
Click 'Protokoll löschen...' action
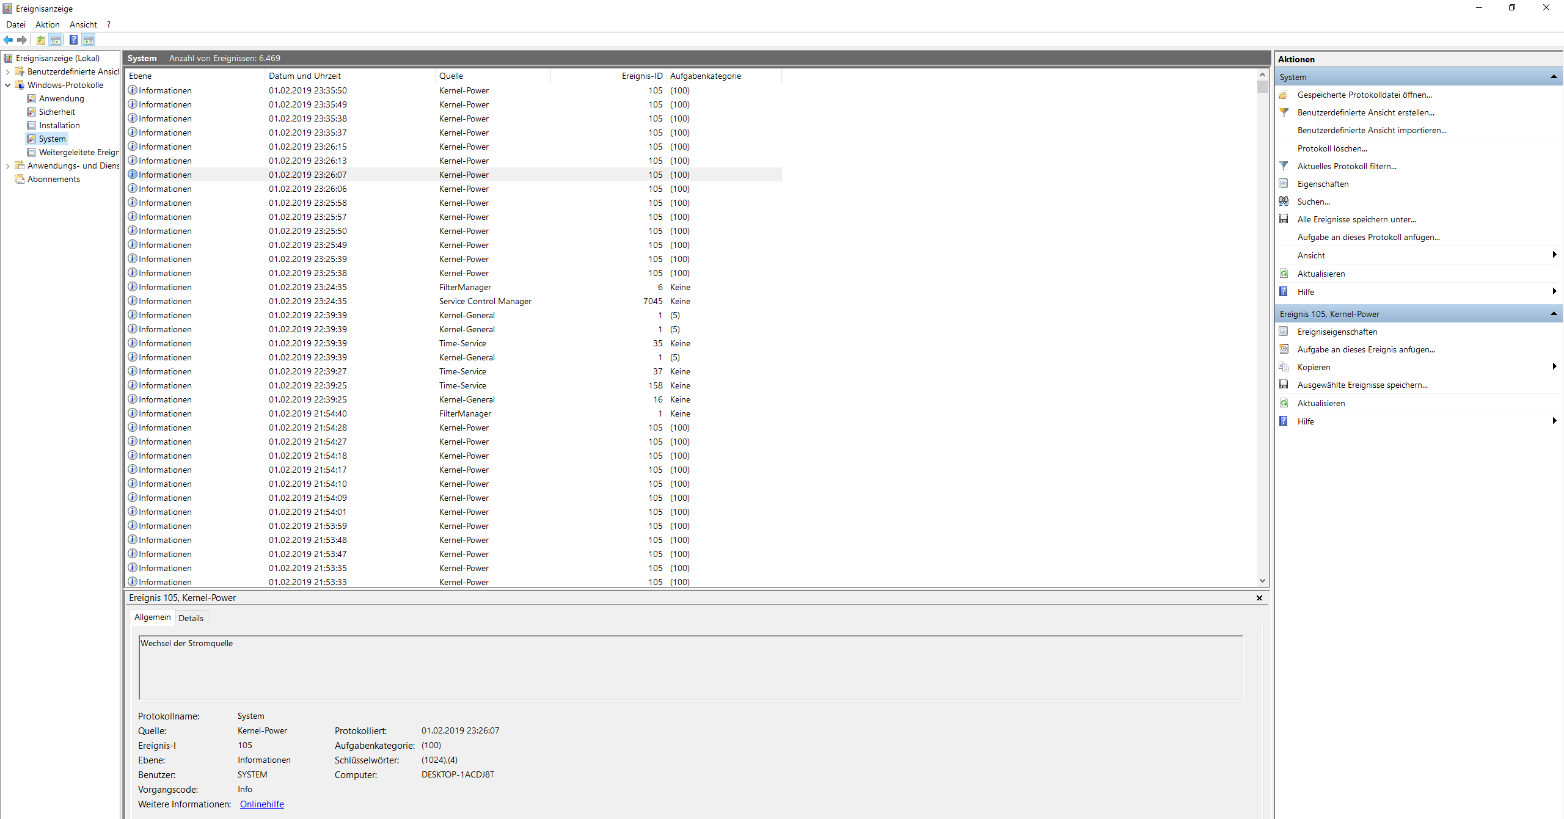pyautogui.click(x=1332, y=148)
